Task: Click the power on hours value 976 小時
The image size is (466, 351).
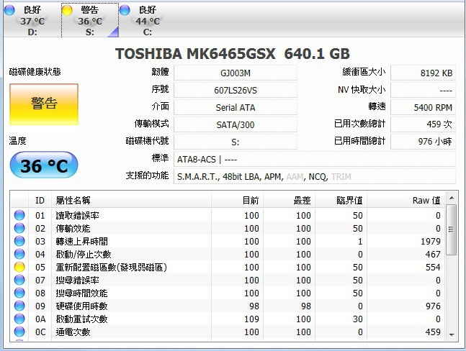Action: pyautogui.click(x=423, y=142)
